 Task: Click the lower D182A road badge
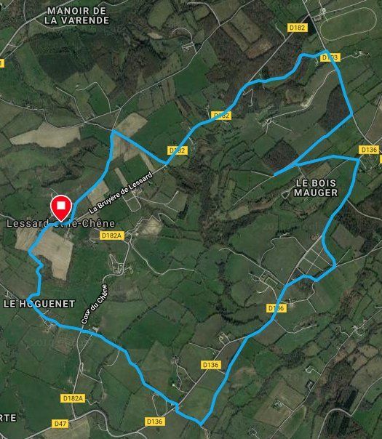tap(73, 398)
